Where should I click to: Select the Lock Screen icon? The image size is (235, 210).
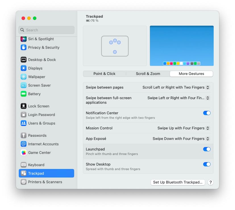24,106
